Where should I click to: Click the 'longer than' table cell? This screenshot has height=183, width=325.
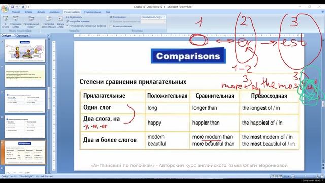[214, 108]
